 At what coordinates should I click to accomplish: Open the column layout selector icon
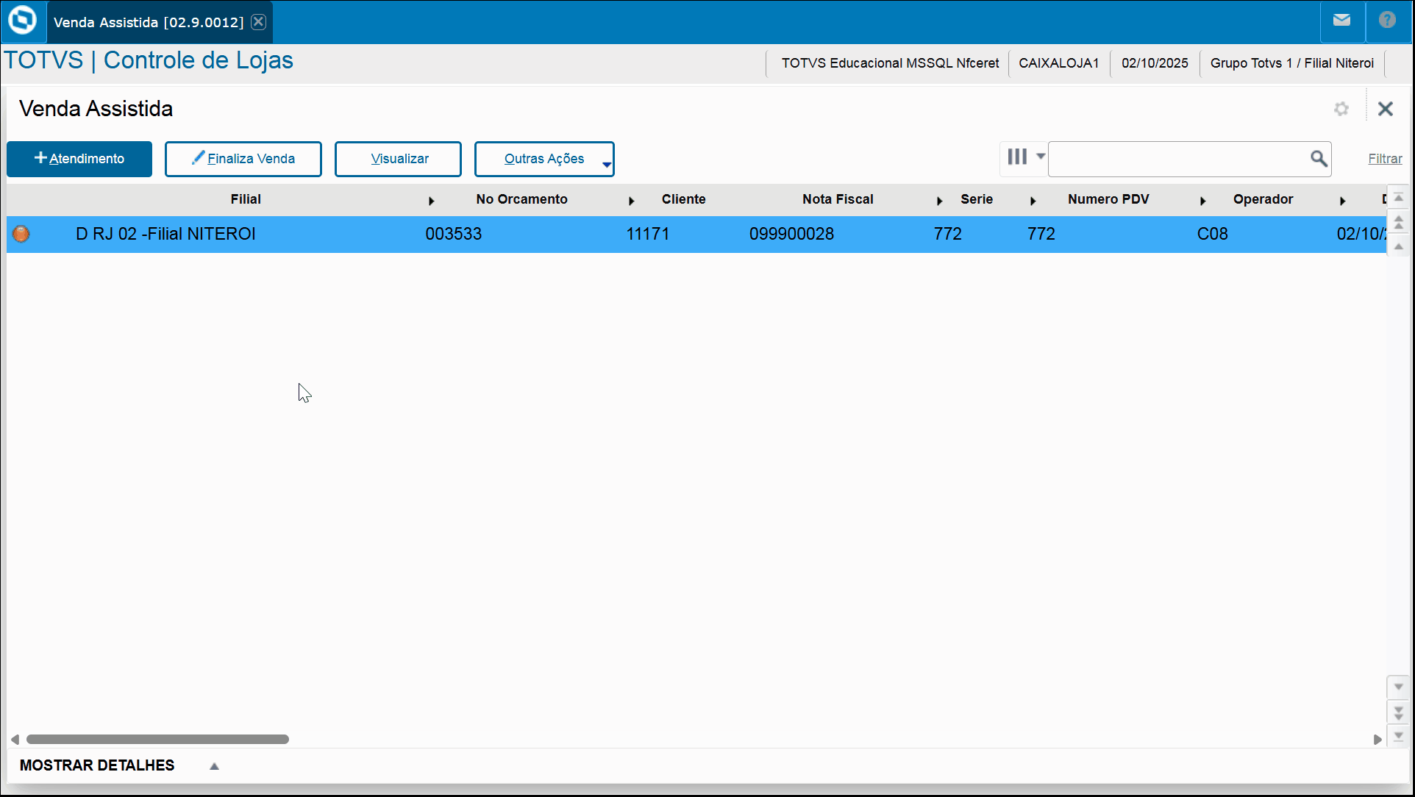[x=1018, y=157]
